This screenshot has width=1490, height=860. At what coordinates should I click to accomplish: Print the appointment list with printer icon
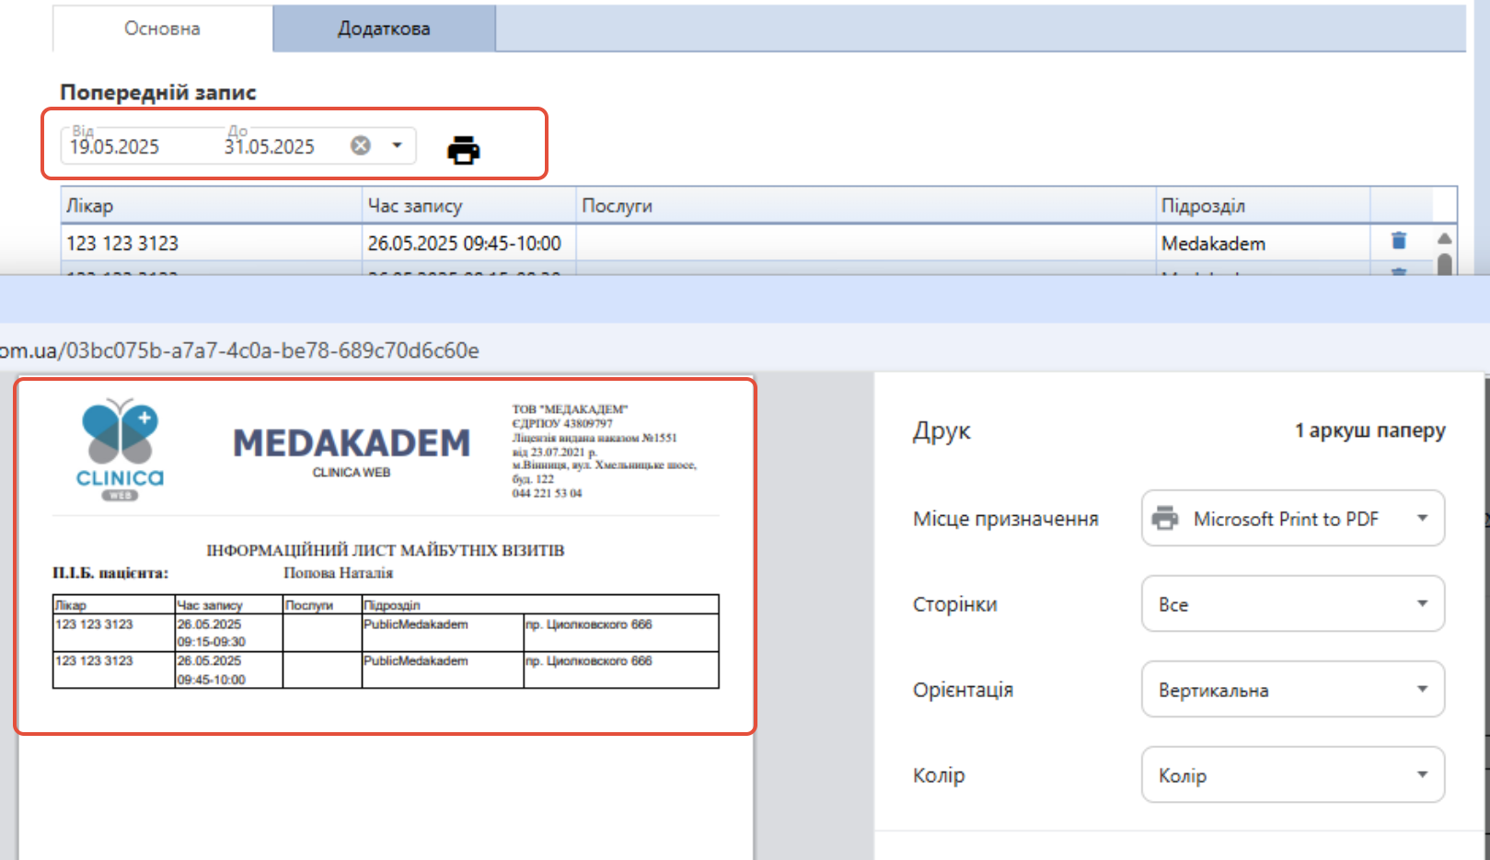pyautogui.click(x=463, y=149)
